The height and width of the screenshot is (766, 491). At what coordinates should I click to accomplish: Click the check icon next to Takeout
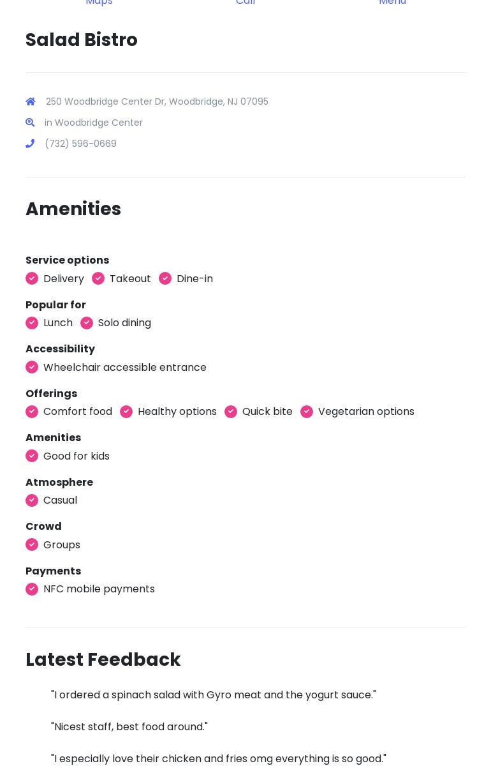click(98, 278)
